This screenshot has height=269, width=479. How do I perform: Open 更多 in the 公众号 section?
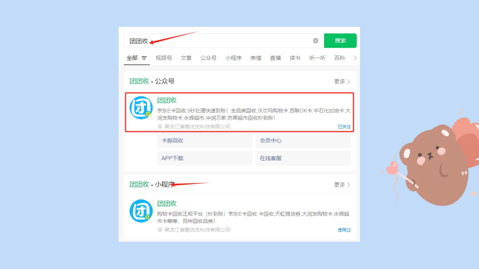click(x=342, y=81)
